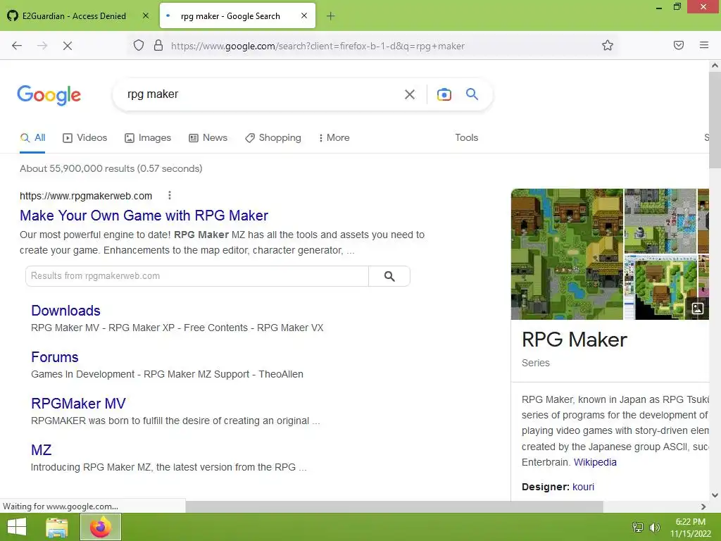Open the map editor screenshot thumbnail
The height and width of the screenshot is (541, 721).
(660, 287)
